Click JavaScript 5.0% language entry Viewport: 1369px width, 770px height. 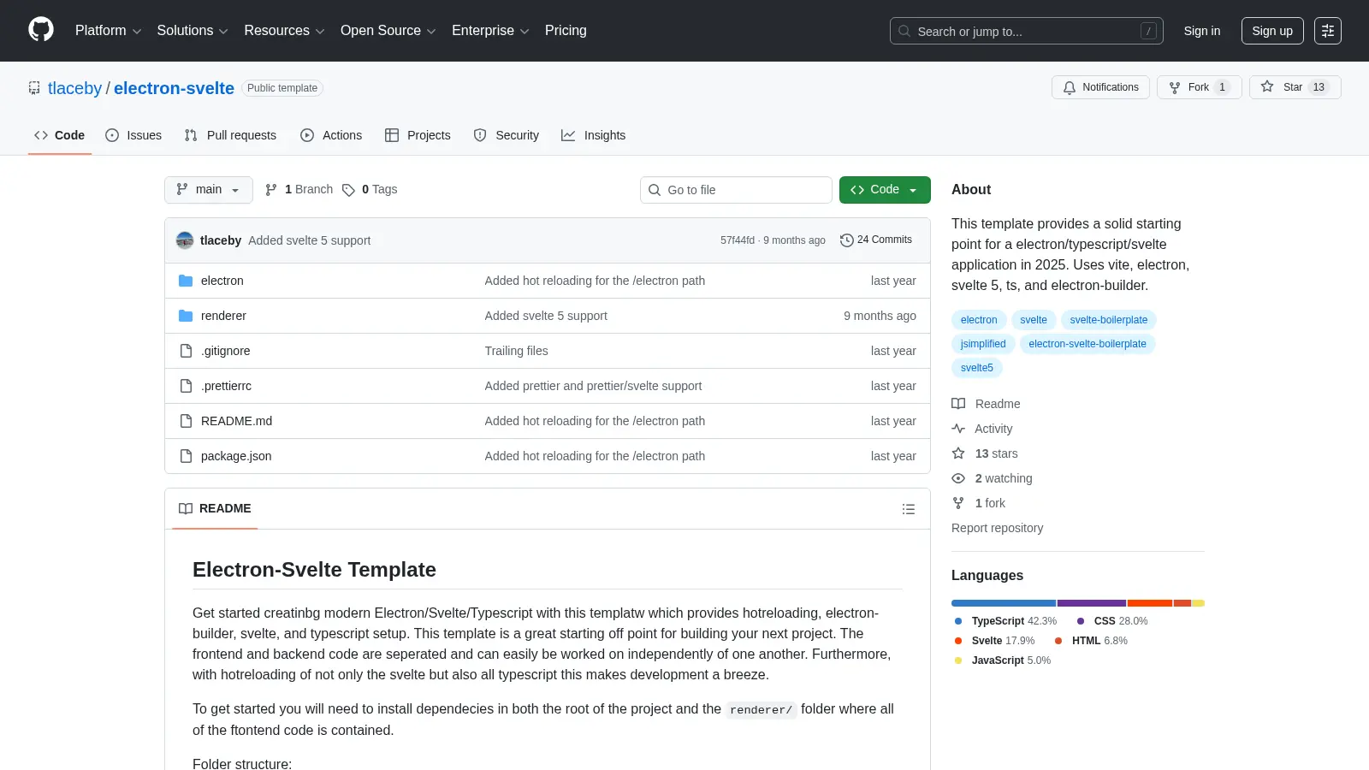(x=1003, y=660)
